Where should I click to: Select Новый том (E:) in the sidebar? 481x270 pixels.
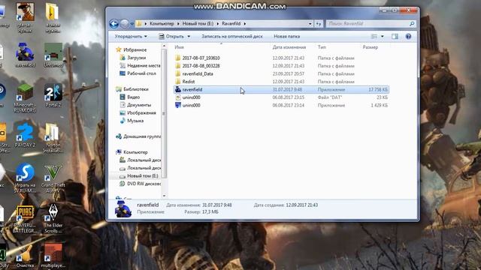[x=142, y=176]
